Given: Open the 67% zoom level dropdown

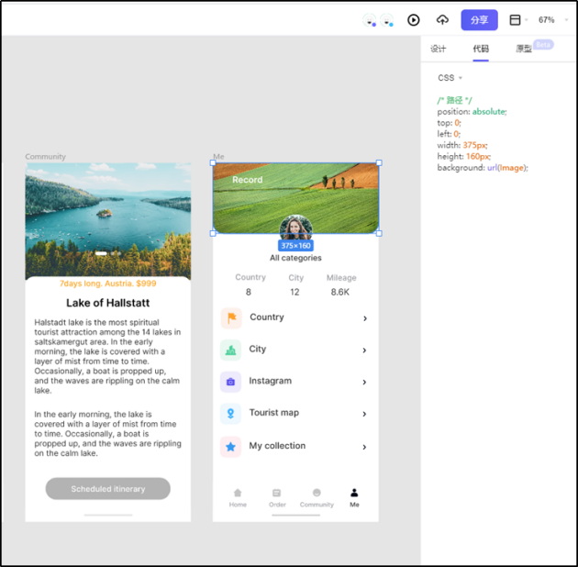Looking at the screenshot, I should coord(551,20).
